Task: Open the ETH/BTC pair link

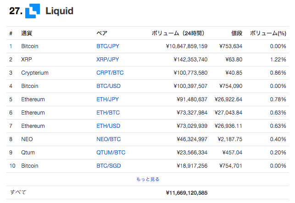Action: pos(108,113)
